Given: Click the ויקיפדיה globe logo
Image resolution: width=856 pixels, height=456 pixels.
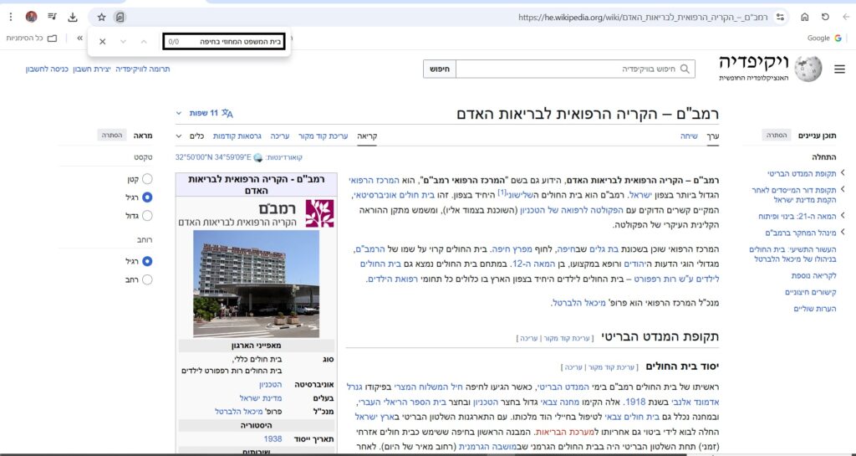Looking at the screenshot, I should click(x=808, y=69).
